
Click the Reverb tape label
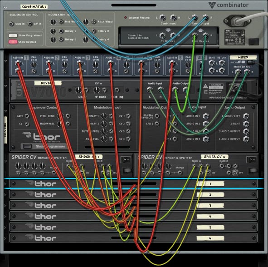[x=48, y=83]
